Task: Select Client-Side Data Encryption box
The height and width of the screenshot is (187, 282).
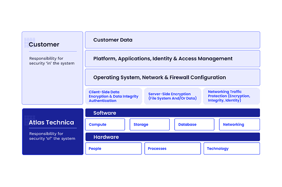Action: pos(114,96)
